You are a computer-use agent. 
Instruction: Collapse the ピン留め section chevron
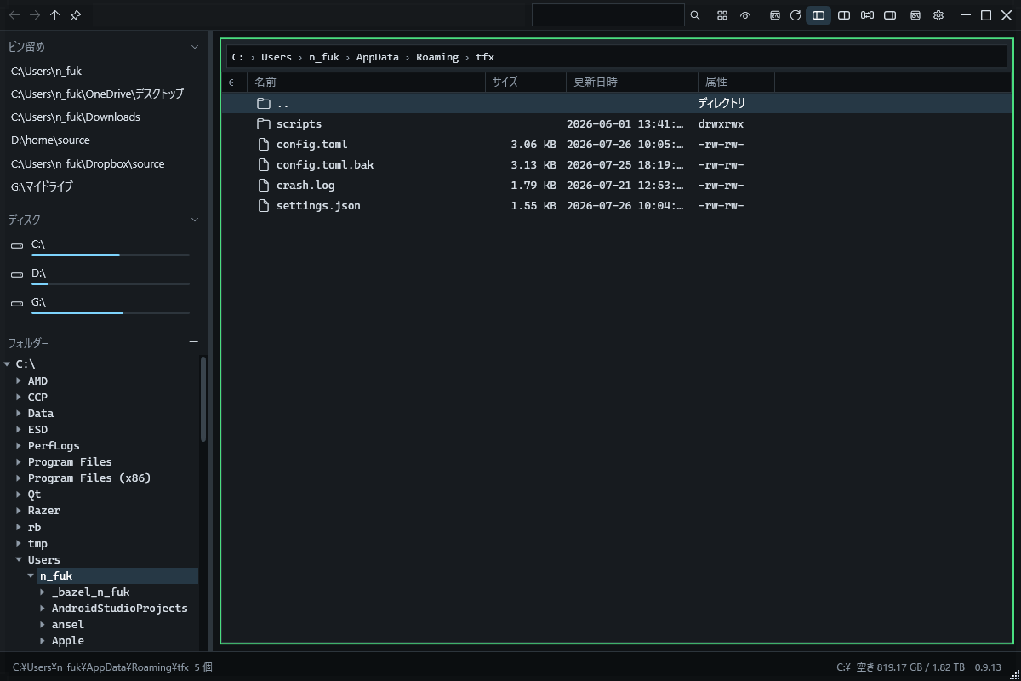pyautogui.click(x=195, y=47)
